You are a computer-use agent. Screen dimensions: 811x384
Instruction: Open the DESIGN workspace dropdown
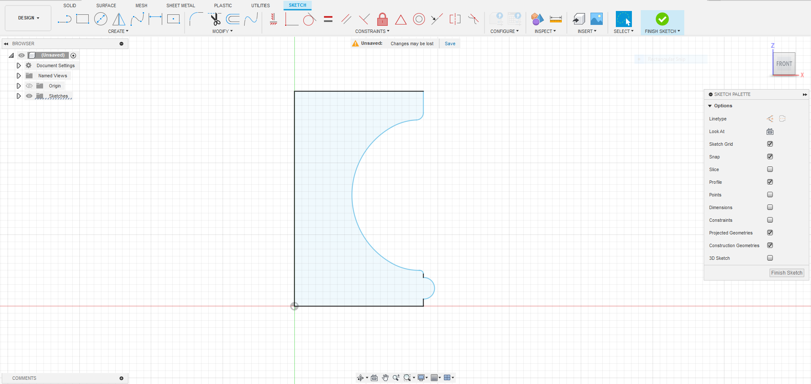(28, 18)
